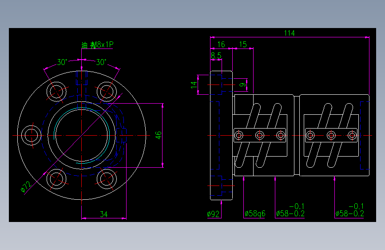Pick the lower-right flange bolt hole
The image size is (385, 250).
107,179
